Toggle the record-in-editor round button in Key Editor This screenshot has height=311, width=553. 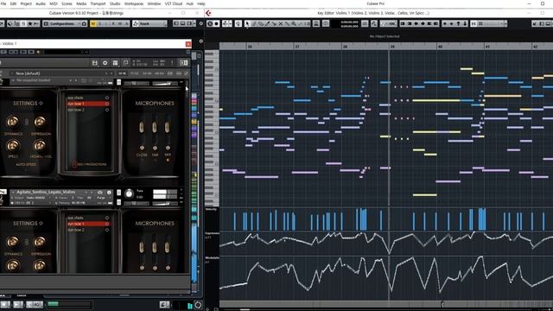tap(216, 23)
